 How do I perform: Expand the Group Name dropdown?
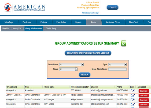(x=71, y=65)
